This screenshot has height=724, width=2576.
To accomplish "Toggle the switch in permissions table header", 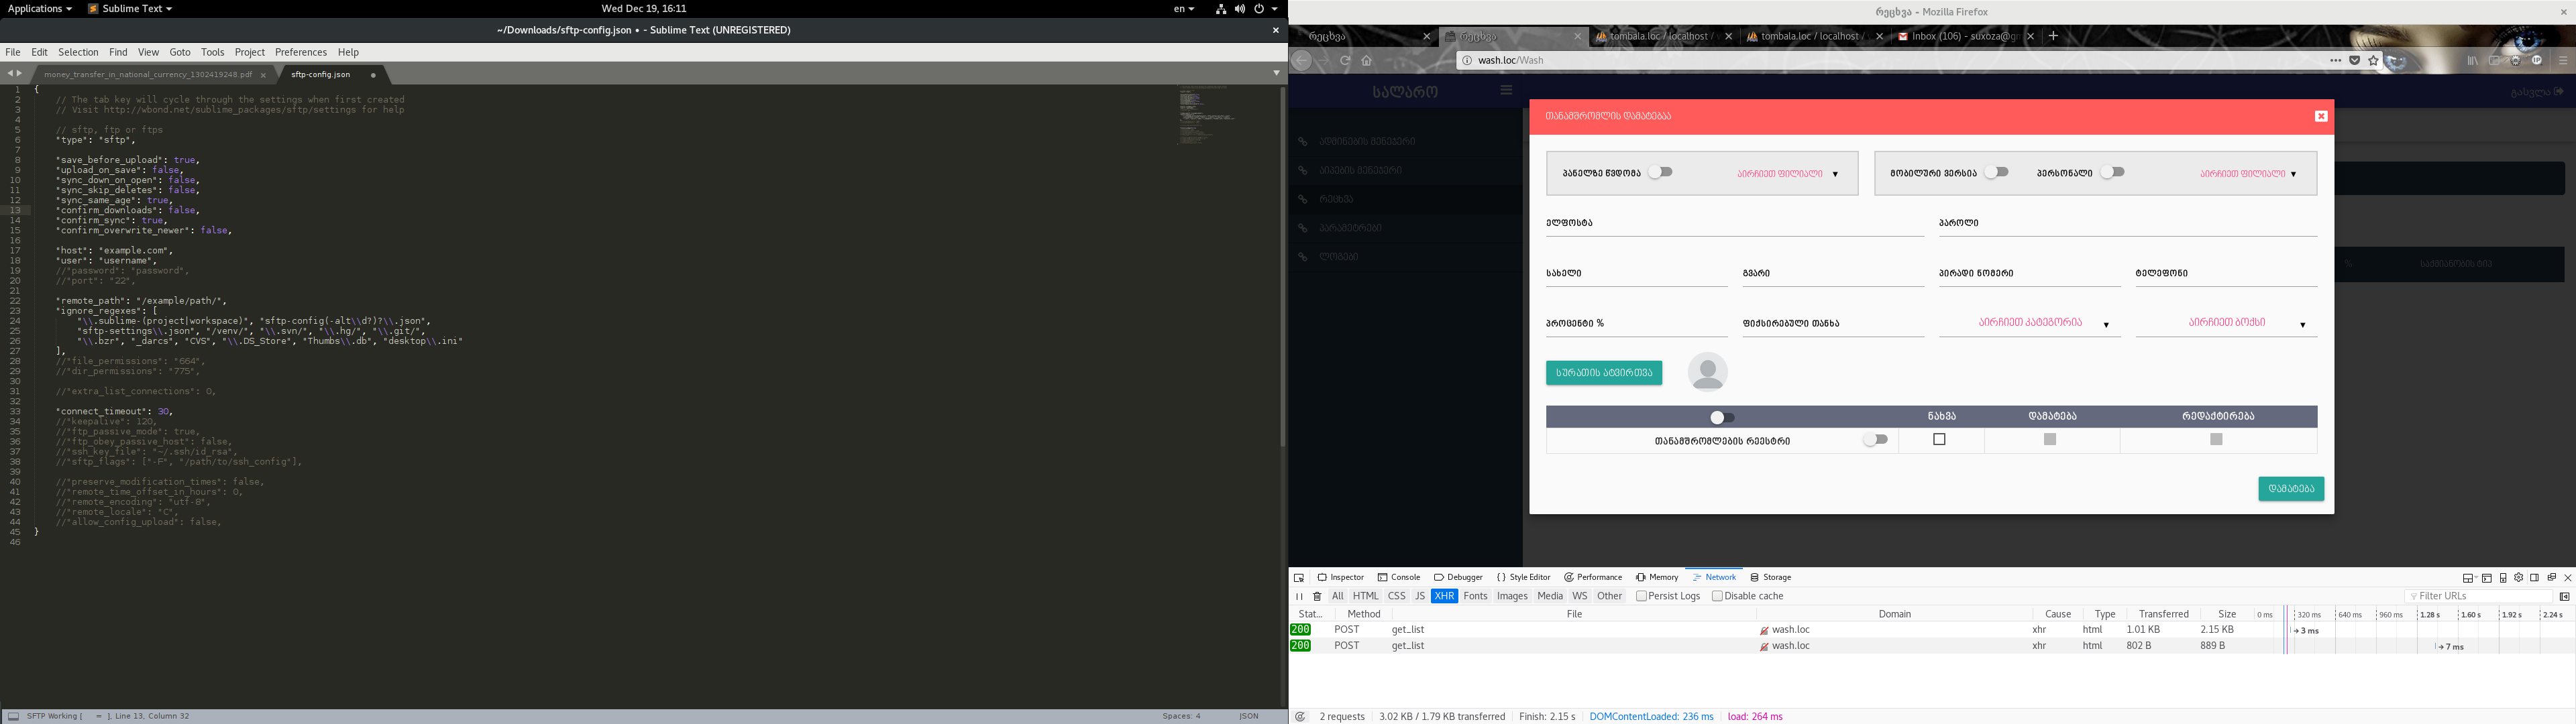I will coord(1722,417).
